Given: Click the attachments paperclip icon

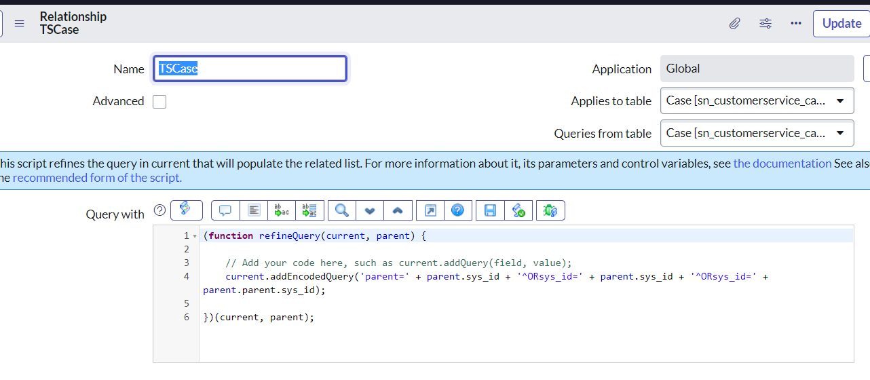Looking at the screenshot, I should [734, 24].
